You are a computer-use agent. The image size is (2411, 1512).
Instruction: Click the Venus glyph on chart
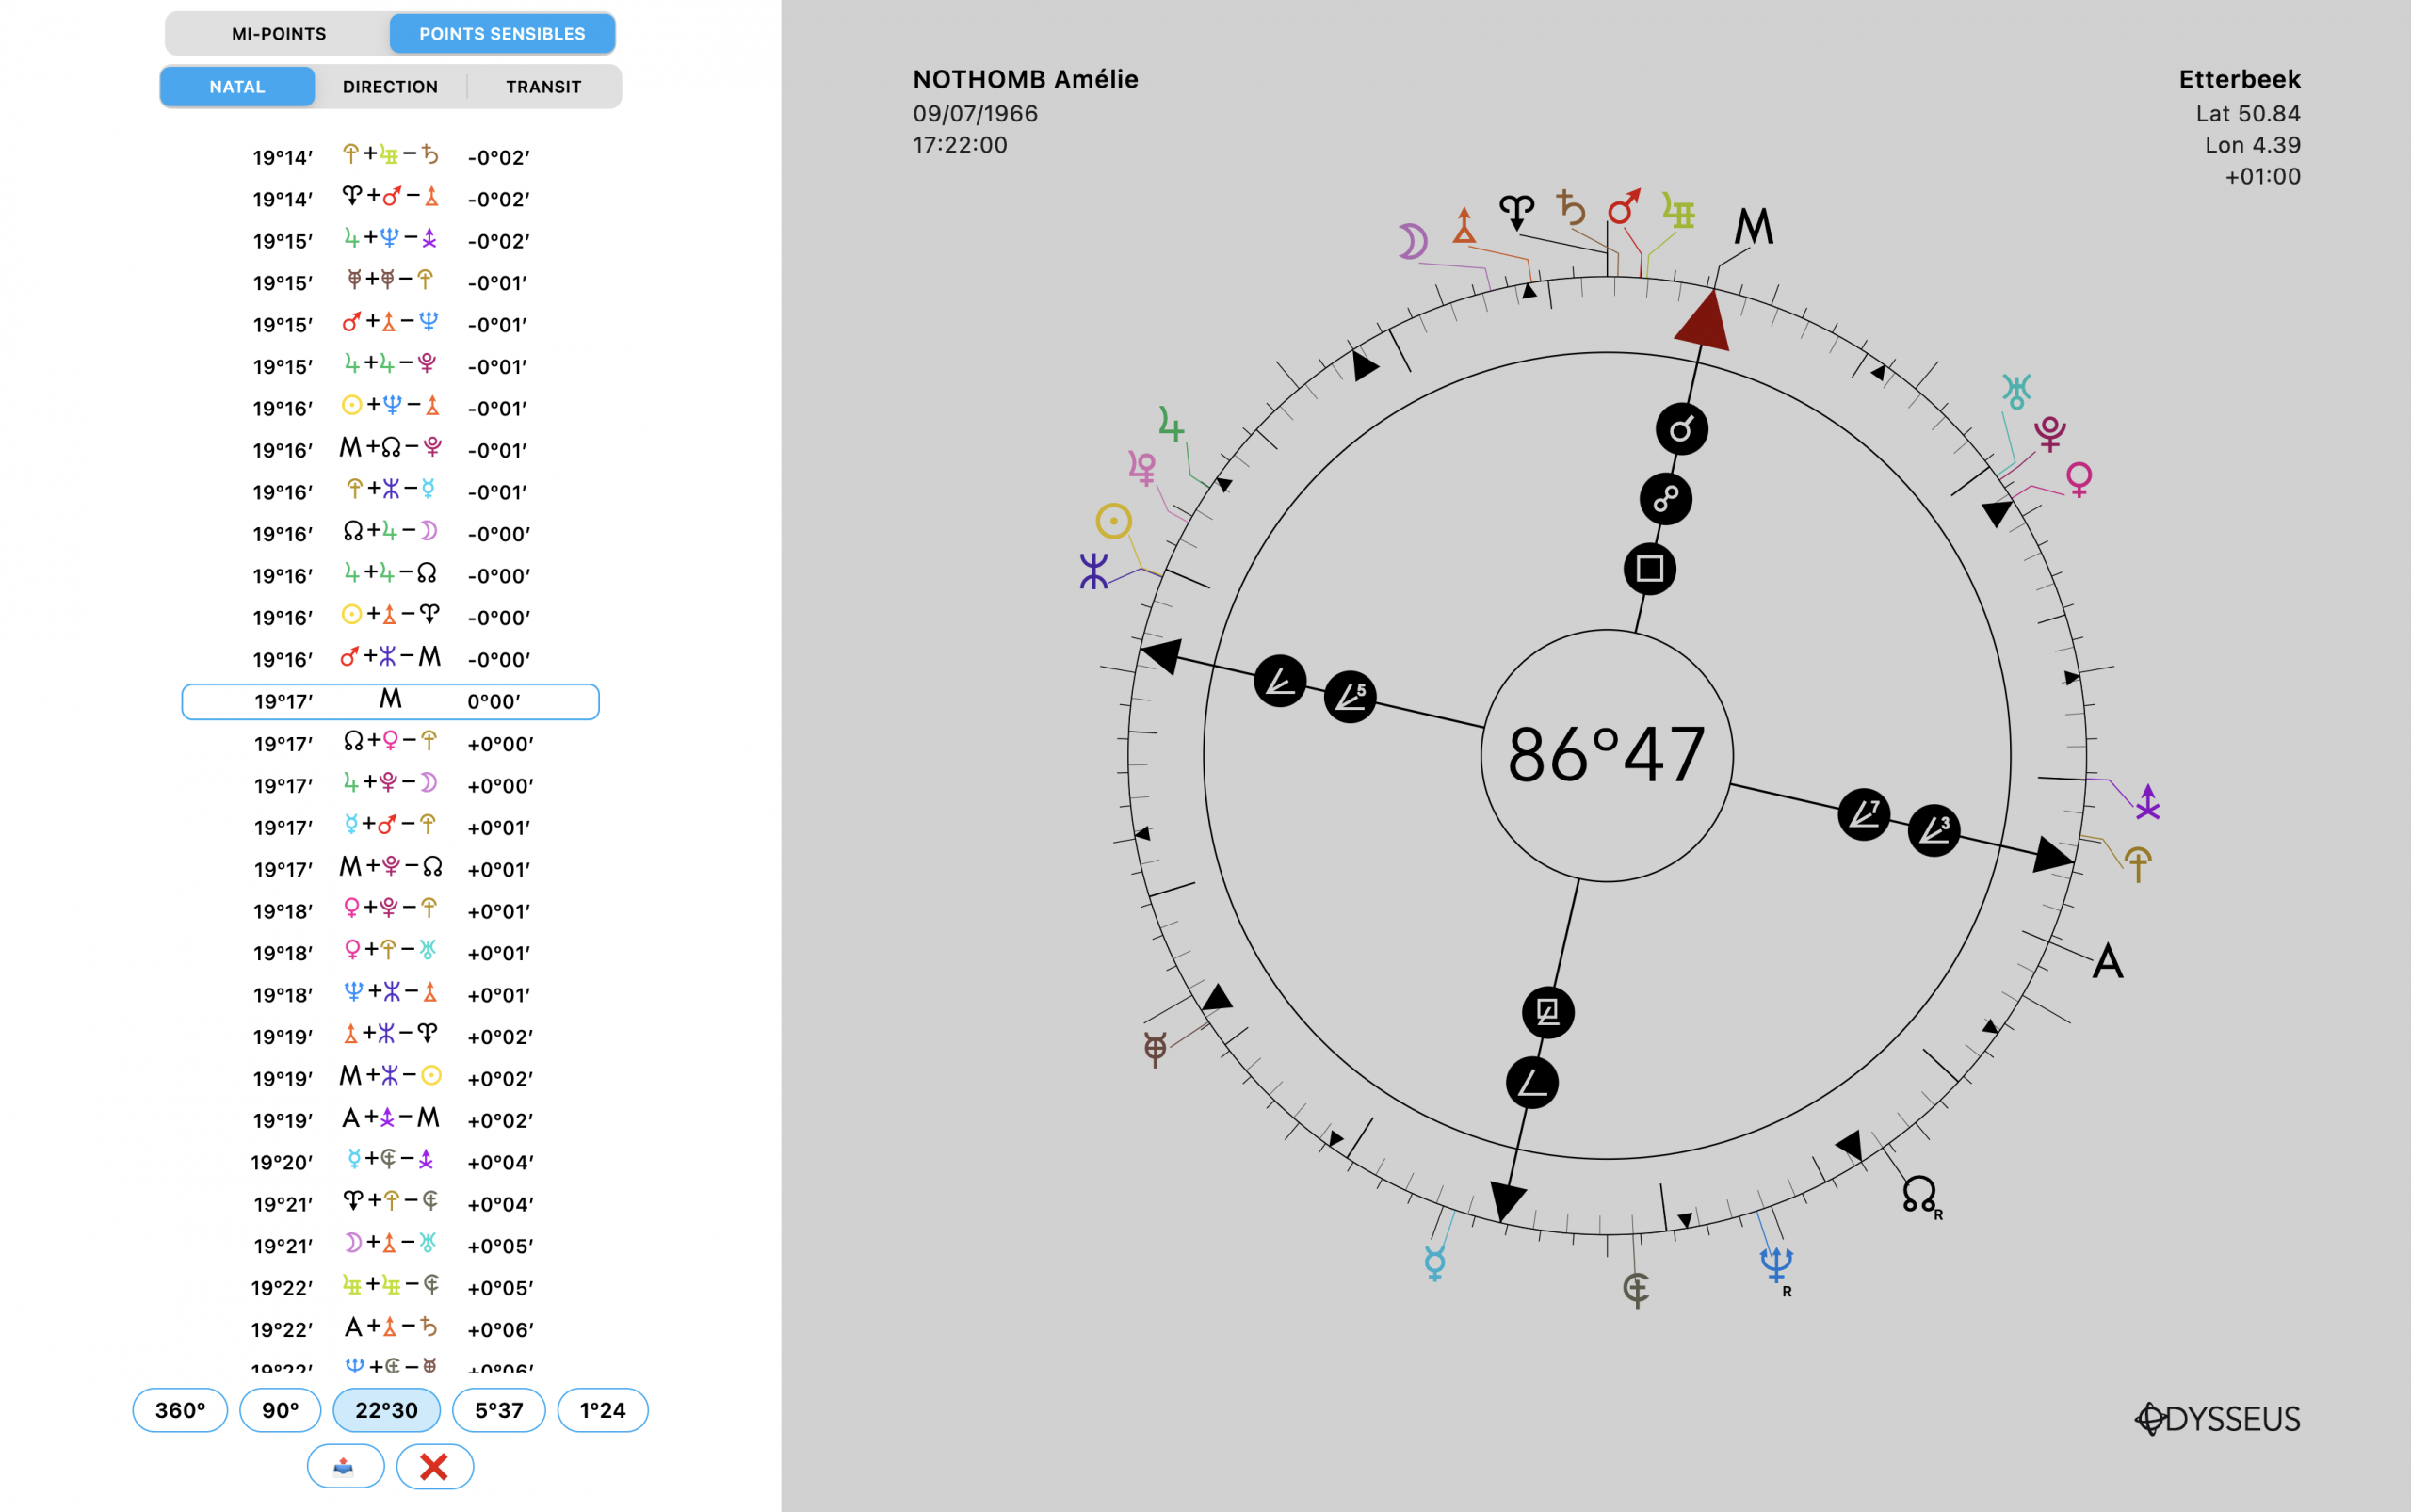pyautogui.click(x=2079, y=479)
